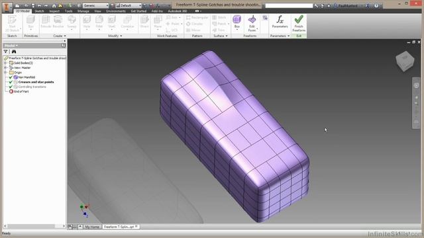Switch to the Tools ribbon tab
The image size is (424, 238).
[68, 11]
